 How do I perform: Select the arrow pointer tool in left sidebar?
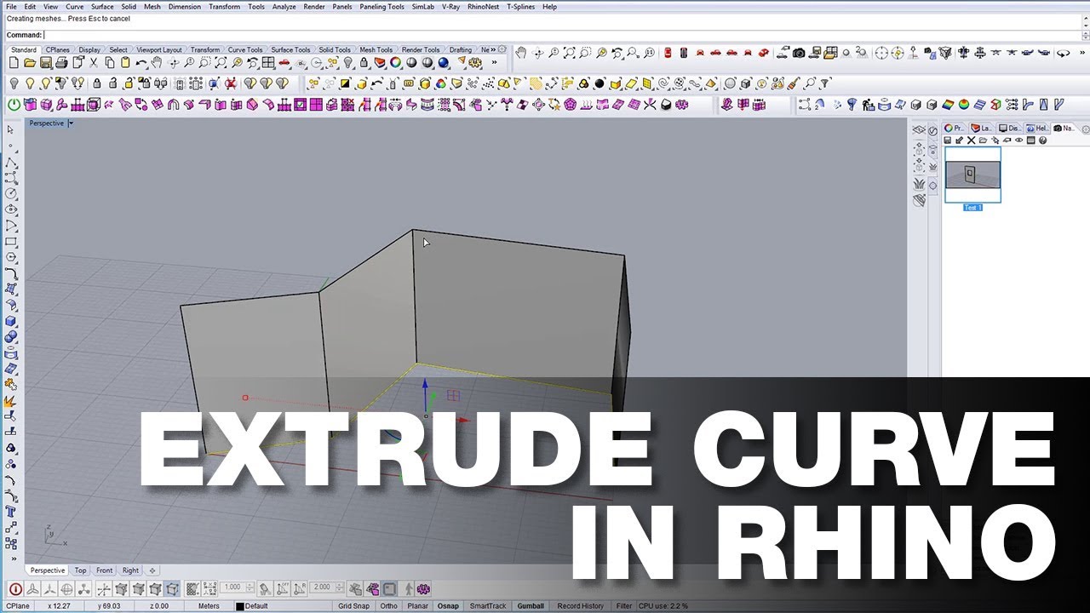(x=10, y=129)
